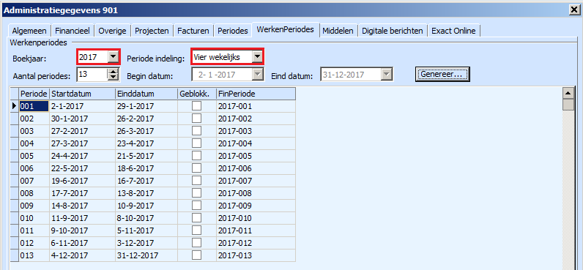
Task: Click the Geblokk. column header
Action: point(197,94)
